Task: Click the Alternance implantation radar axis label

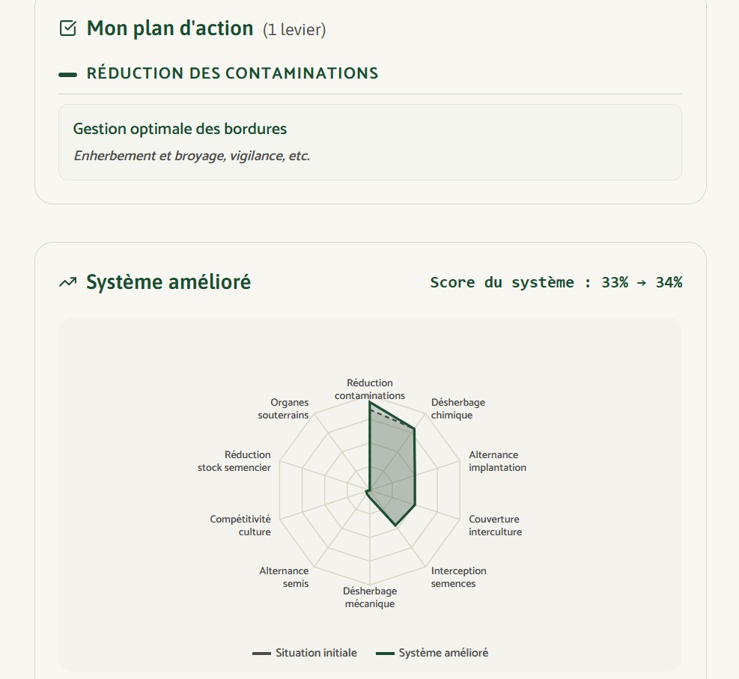Action: point(497,461)
